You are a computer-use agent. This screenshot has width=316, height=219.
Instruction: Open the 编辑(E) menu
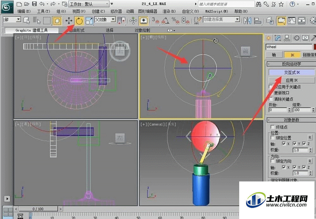tap(24, 11)
